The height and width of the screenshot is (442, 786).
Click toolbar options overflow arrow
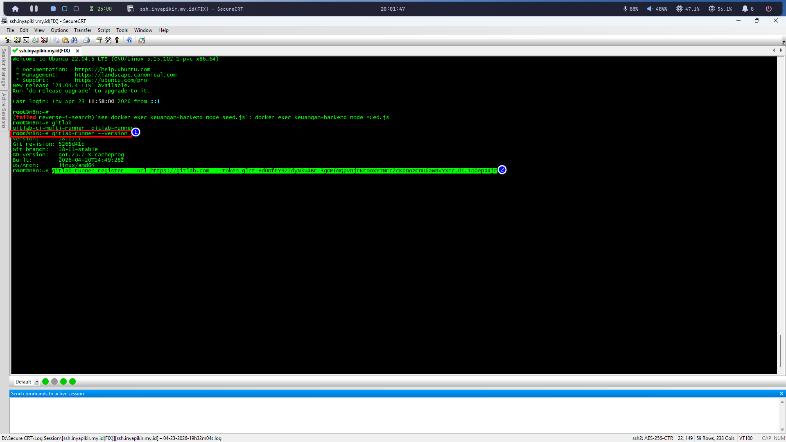tap(784, 42)
